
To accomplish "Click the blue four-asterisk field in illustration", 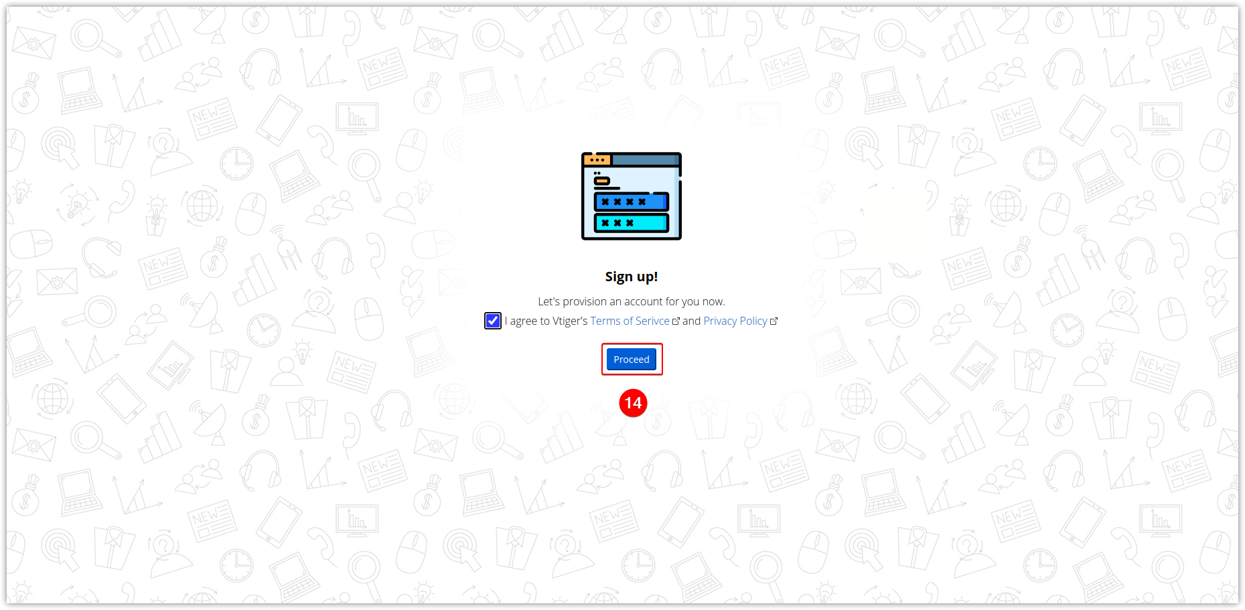I will coord(631,202).
